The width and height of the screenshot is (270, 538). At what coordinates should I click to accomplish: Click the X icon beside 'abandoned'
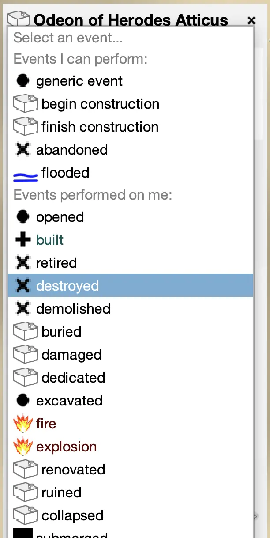coord(23,150)
